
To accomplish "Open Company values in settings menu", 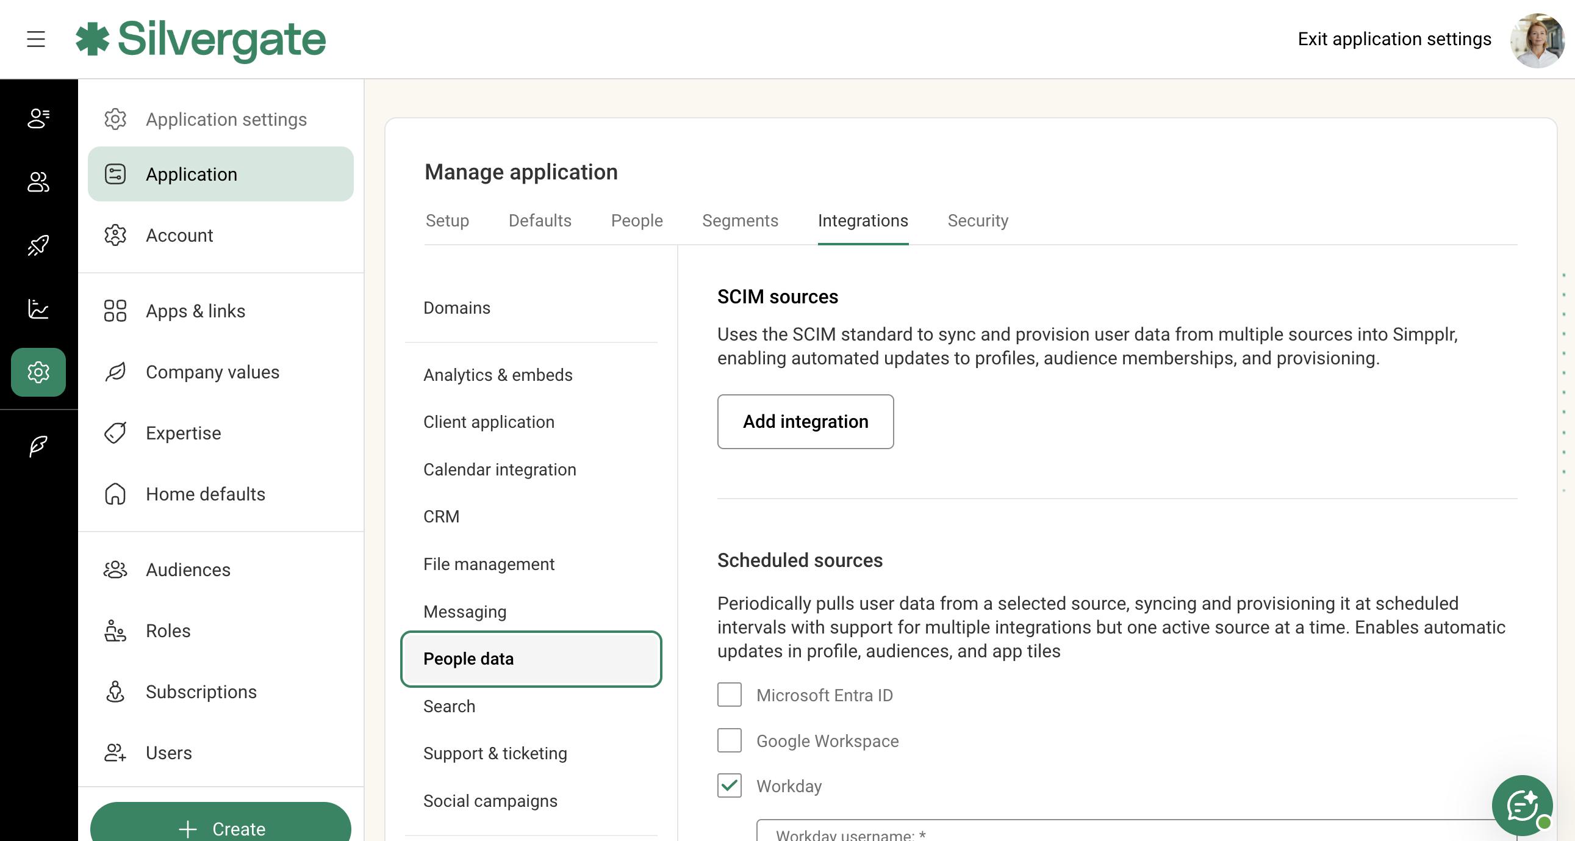I will pos(212,372).
